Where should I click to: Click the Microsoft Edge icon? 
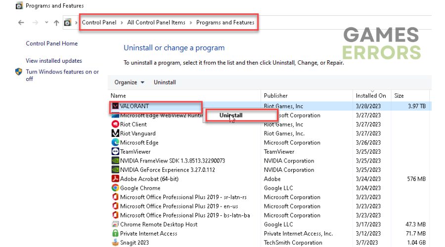[x=115, y=142]
